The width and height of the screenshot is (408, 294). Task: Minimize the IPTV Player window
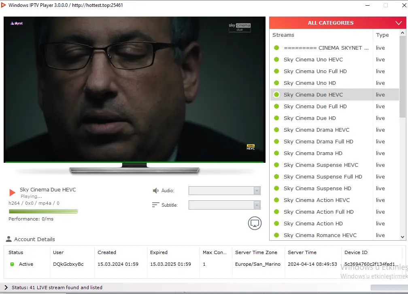pos(368,5)
